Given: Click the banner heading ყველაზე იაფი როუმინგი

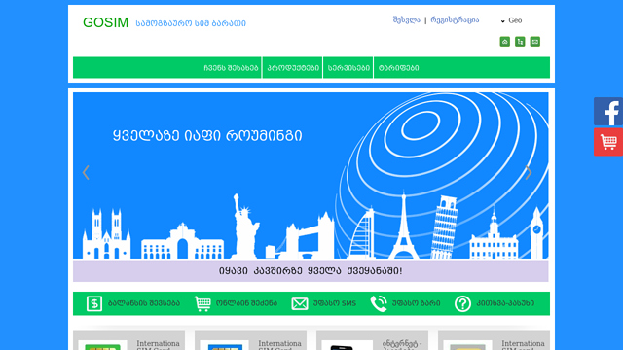Looking at the screenshot, I should click(x=207, y=136).
